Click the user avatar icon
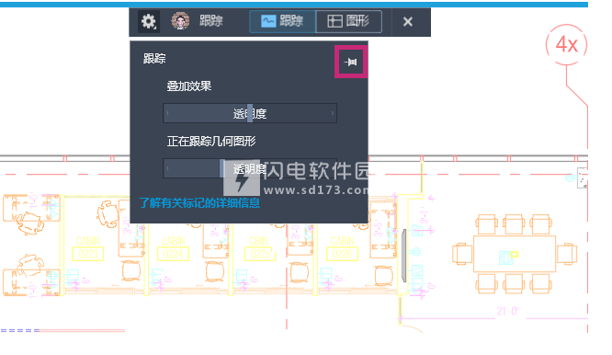 180,21
